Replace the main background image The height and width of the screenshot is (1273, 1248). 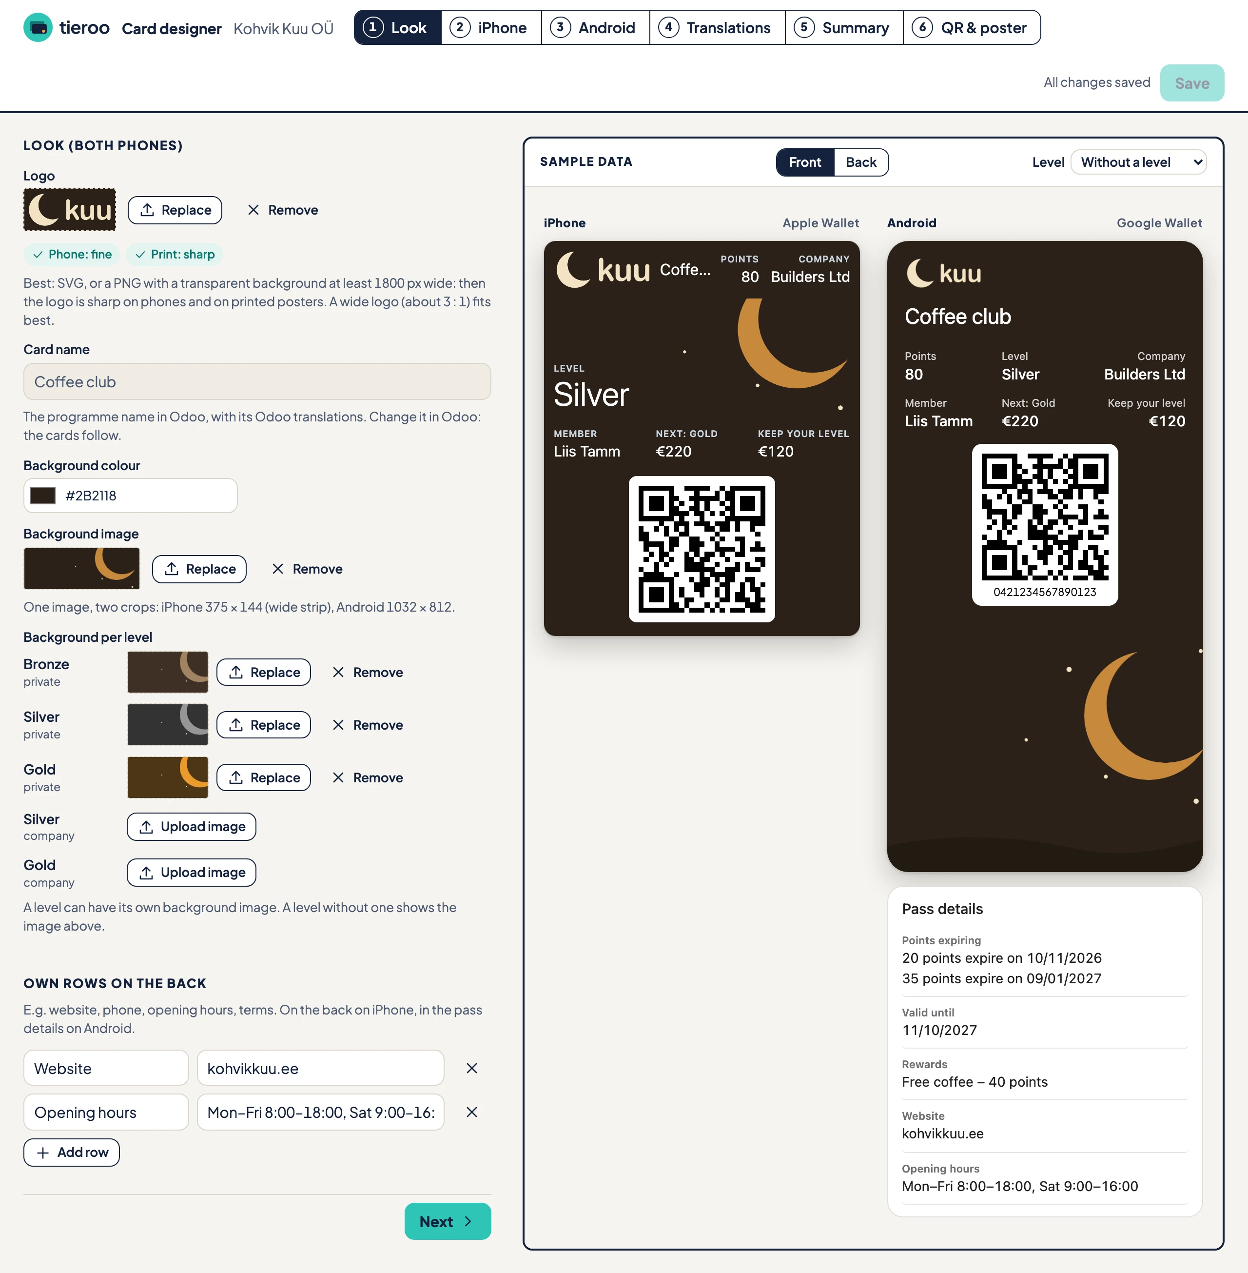tap(199, 569)
